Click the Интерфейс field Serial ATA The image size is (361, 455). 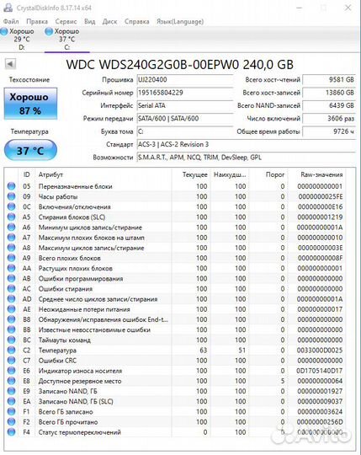coord(184,105)
